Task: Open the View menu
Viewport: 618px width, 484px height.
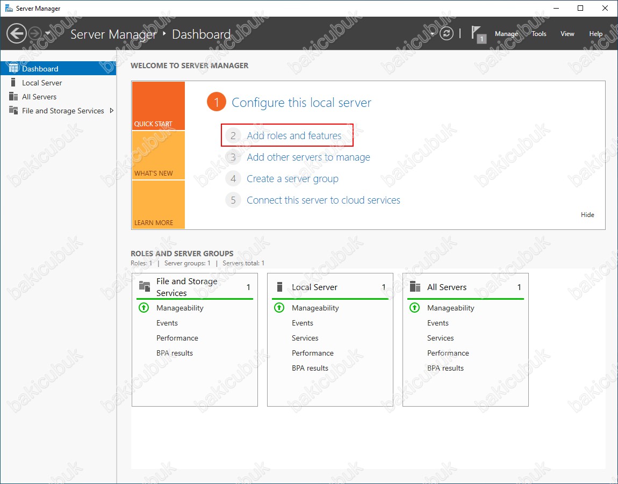Action: [x=567, y=34]
